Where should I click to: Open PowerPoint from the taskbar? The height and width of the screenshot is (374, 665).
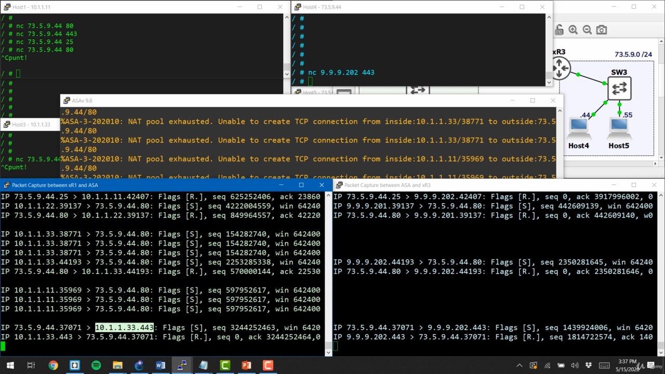[246, 365]
